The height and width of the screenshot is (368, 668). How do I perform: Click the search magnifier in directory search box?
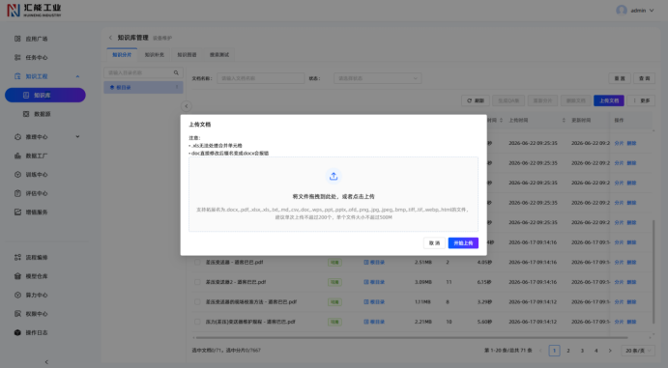pos(176,72)
